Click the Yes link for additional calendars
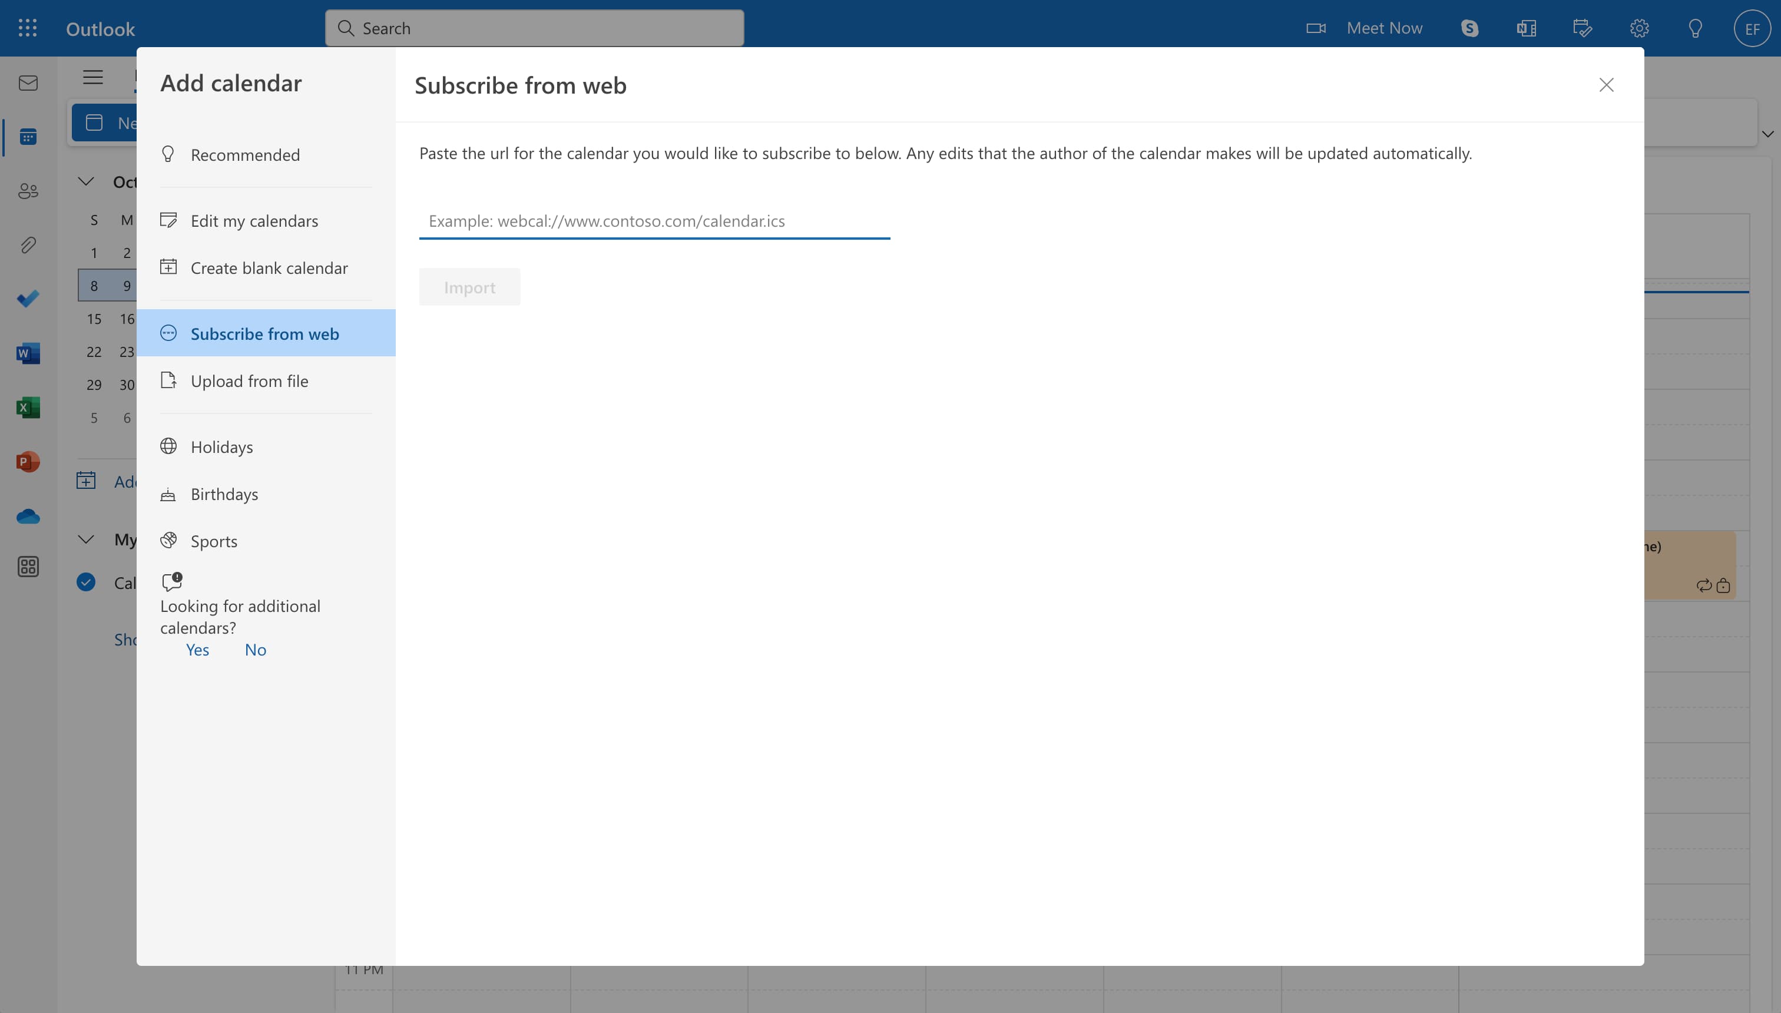 pyautogui.click(x=197, y=648)
